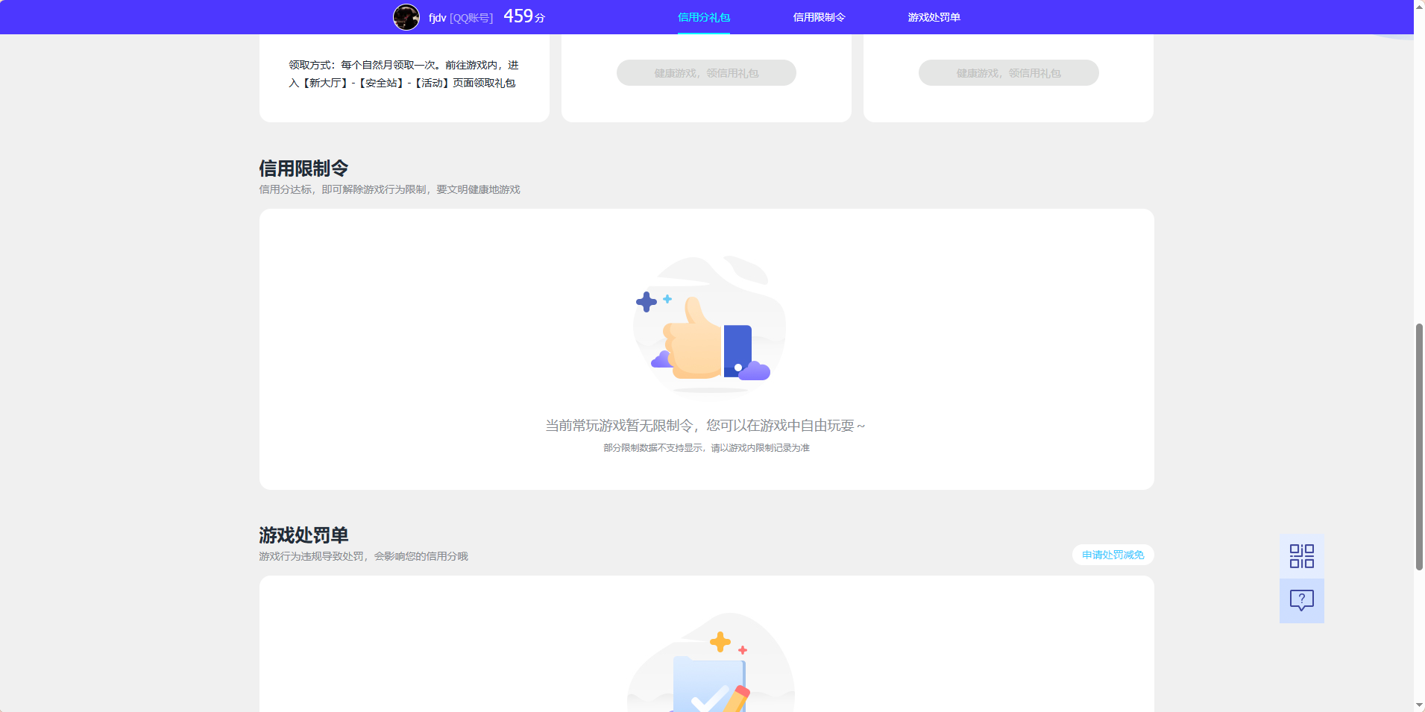This screenshot has width=1425, height=712.
Task: Switch to 信用限制令 tab
Action: tap(819, 17)
